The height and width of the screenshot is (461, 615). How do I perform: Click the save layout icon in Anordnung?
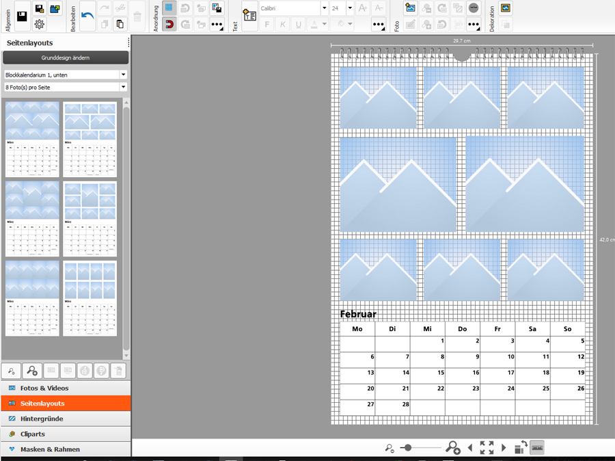coord(217,8)
